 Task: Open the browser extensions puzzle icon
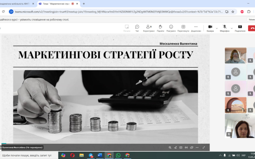tap(249, 12)
